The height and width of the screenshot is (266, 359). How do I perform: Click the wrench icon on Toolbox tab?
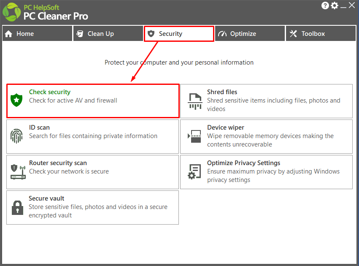293,34
